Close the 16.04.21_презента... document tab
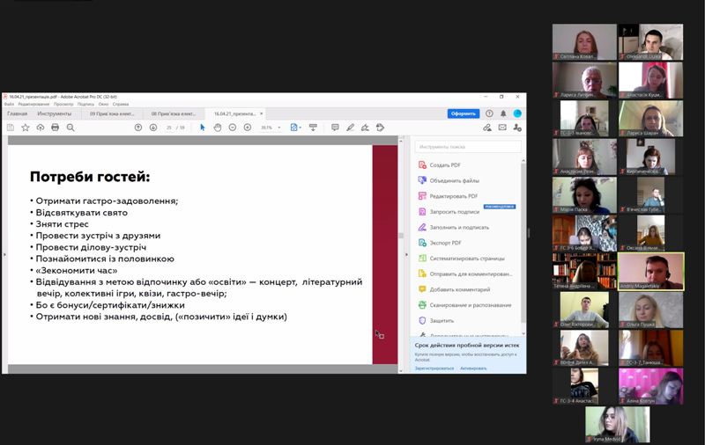705x445 pixels. pos(261,114)
